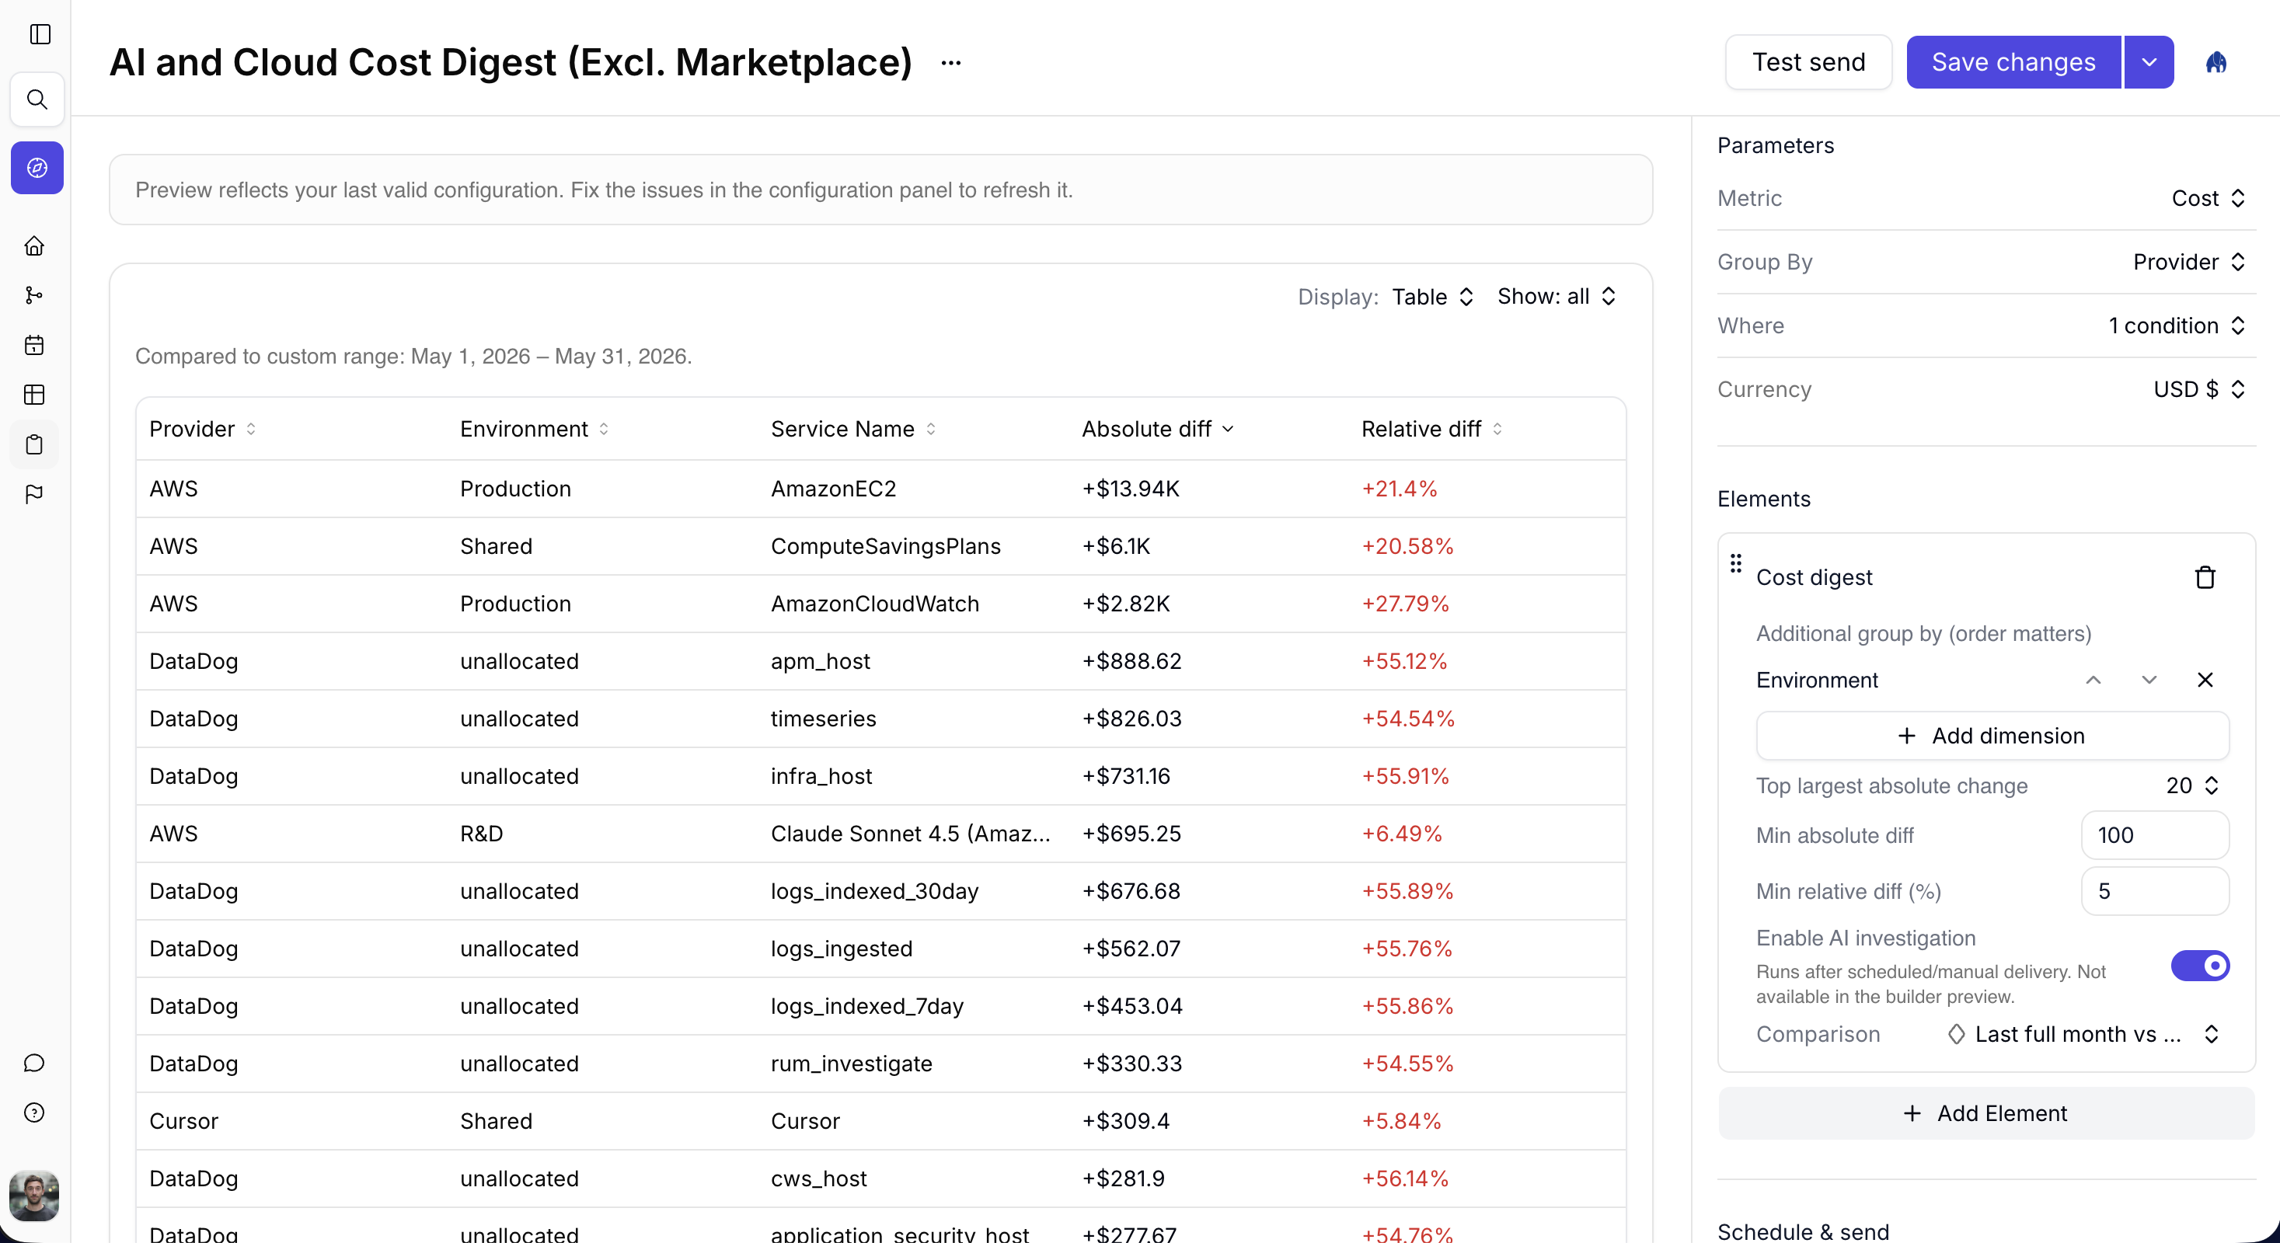Sort by Absolute diff column
Viewport: 2280px width, 1243px height.
[x=1158, y=429]
